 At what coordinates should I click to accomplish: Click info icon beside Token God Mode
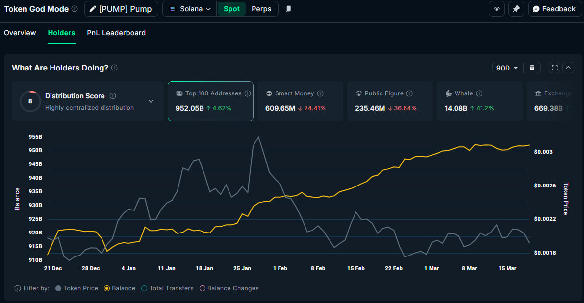pyautogui.click(x=75, y=9)
